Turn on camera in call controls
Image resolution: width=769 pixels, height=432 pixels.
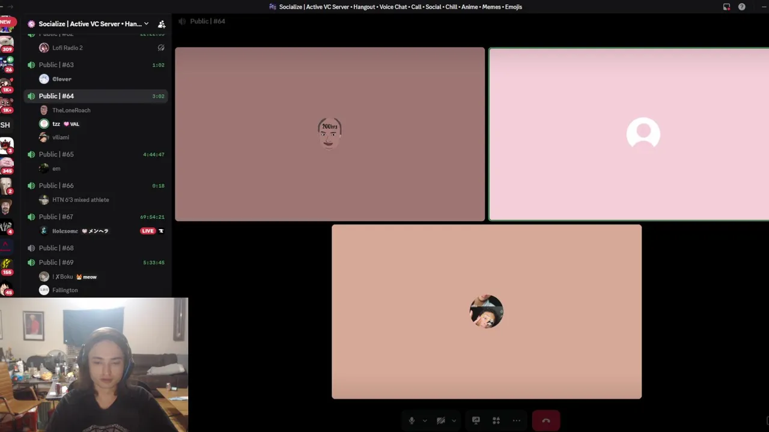click(440, 421)
